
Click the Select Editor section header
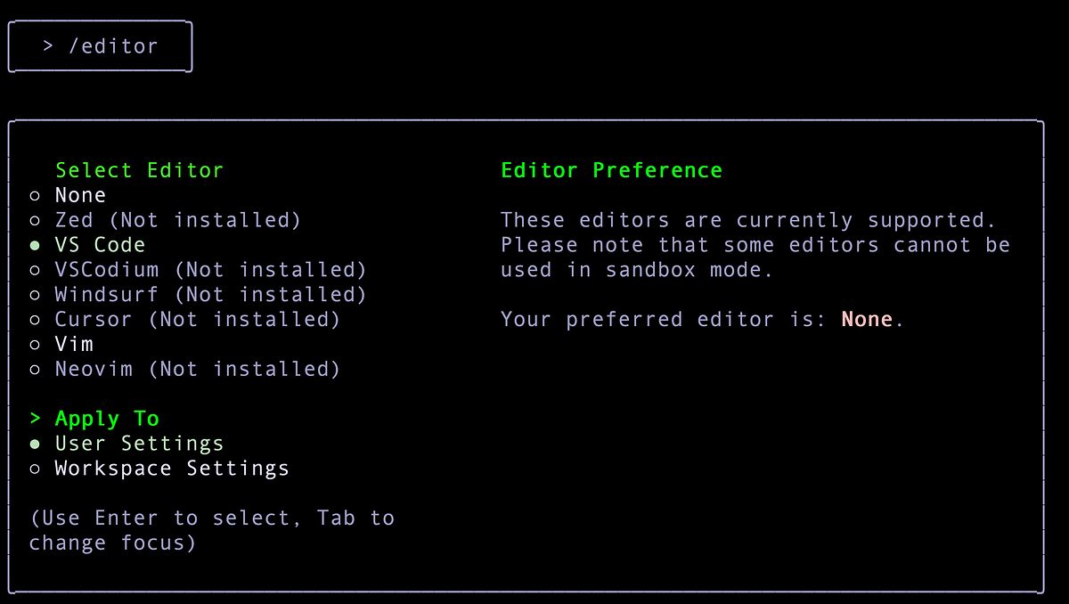pos(139,169)
